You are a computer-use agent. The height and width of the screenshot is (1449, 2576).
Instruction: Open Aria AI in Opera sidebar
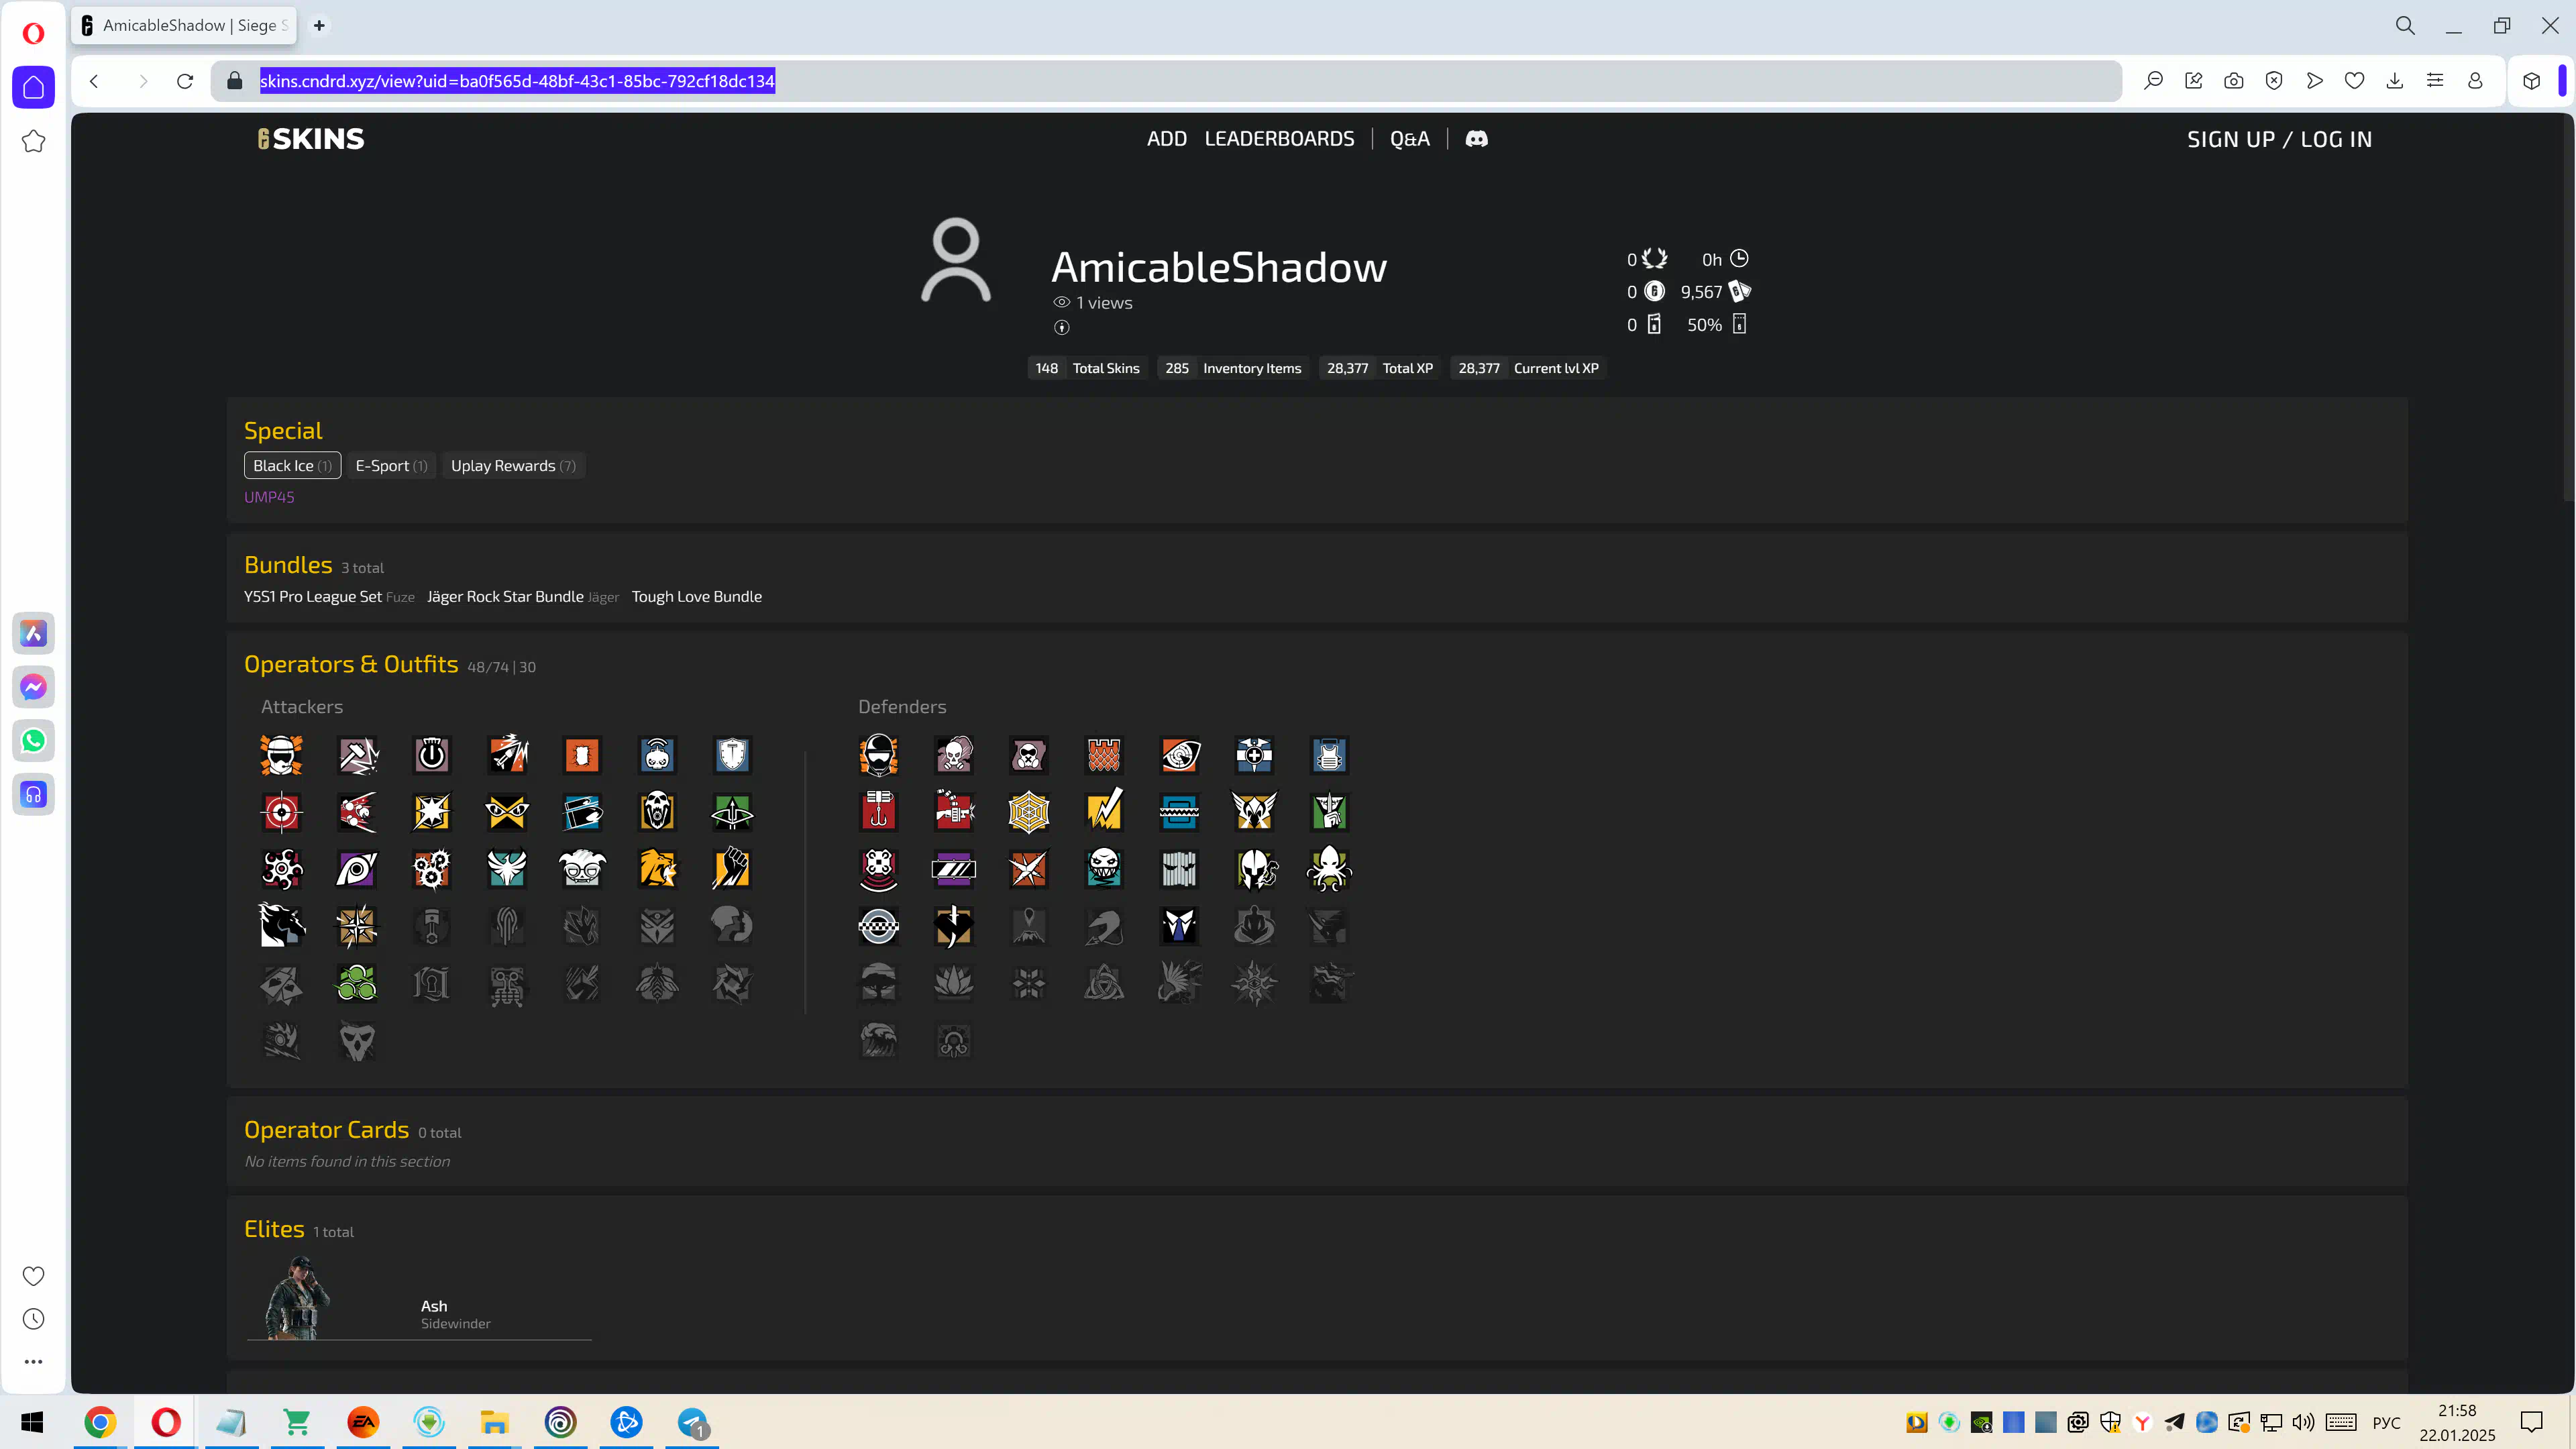point(33,633)
